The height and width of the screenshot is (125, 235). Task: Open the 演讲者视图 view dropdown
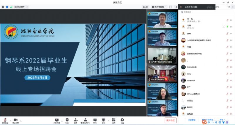click(x=160, y=7)
